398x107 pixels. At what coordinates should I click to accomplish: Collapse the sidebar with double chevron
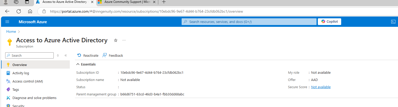coord(66,55)
